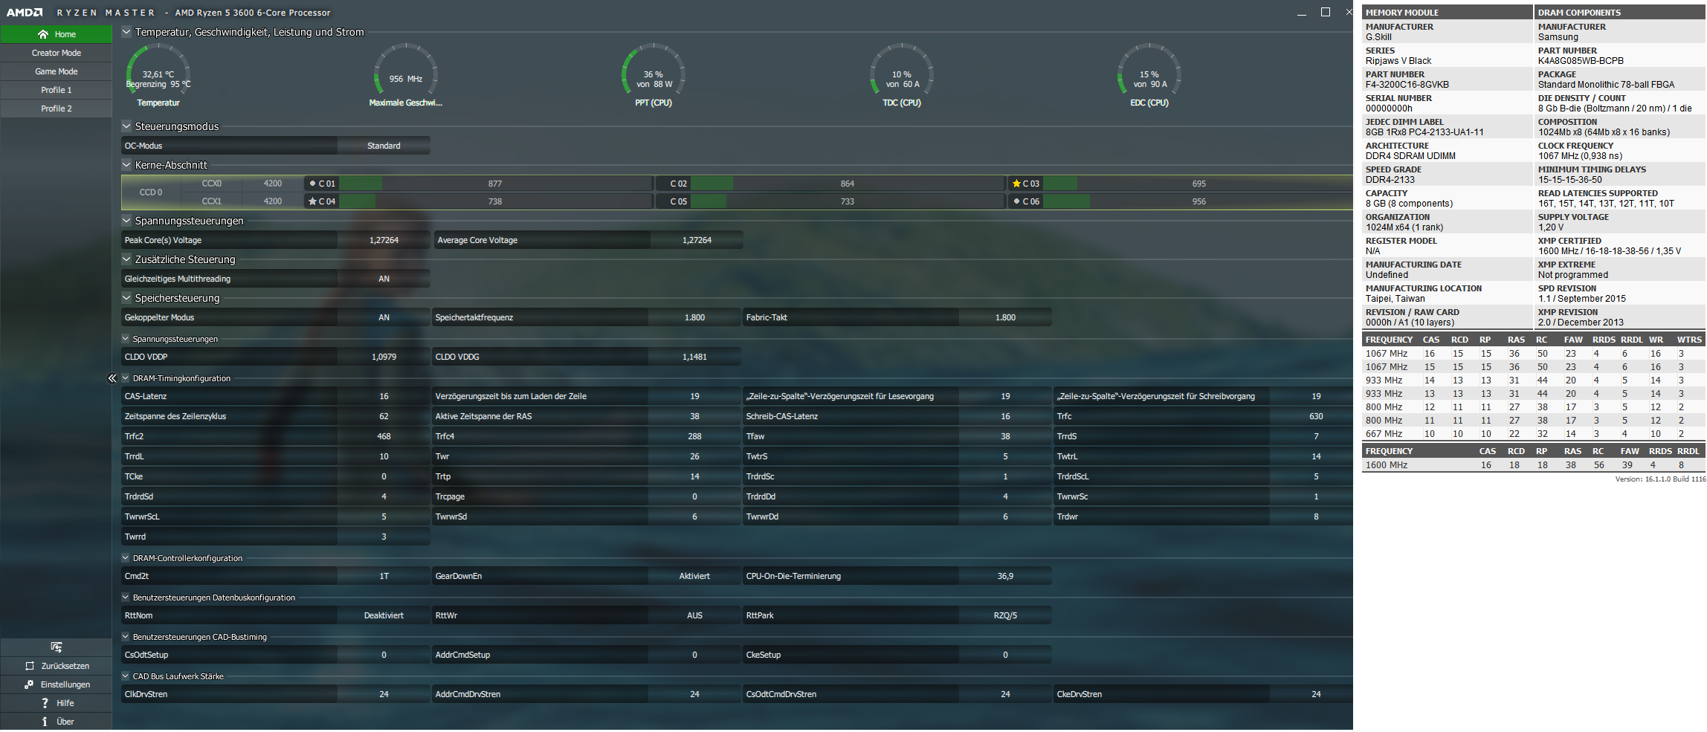Screen dimensions: 1707x732
Task: Click the star icon on core C 03
Action: (1016, 184)
